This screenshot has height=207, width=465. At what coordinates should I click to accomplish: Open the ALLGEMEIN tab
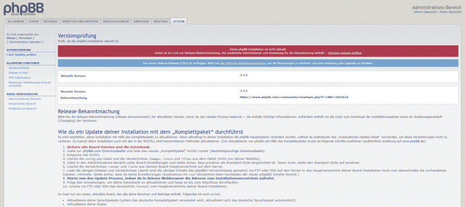coord(16,22)
